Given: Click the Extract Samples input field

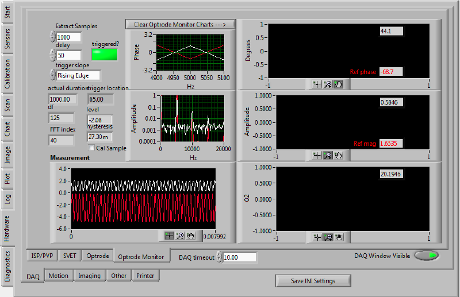Looking at the screenshot, I should point(68,37).
